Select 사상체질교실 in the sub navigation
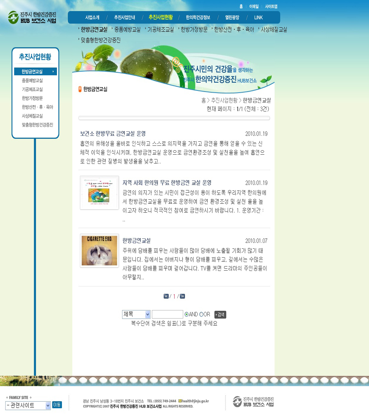The height and width of the screenshot is (416, 369). coord(274,30)
